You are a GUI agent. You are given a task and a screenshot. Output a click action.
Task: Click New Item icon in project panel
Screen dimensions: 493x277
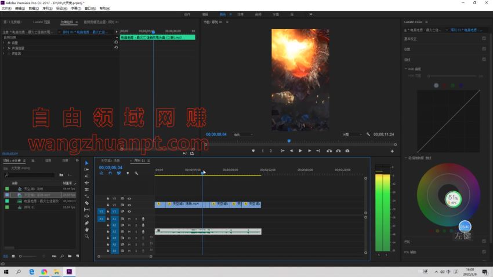point(77,256)
